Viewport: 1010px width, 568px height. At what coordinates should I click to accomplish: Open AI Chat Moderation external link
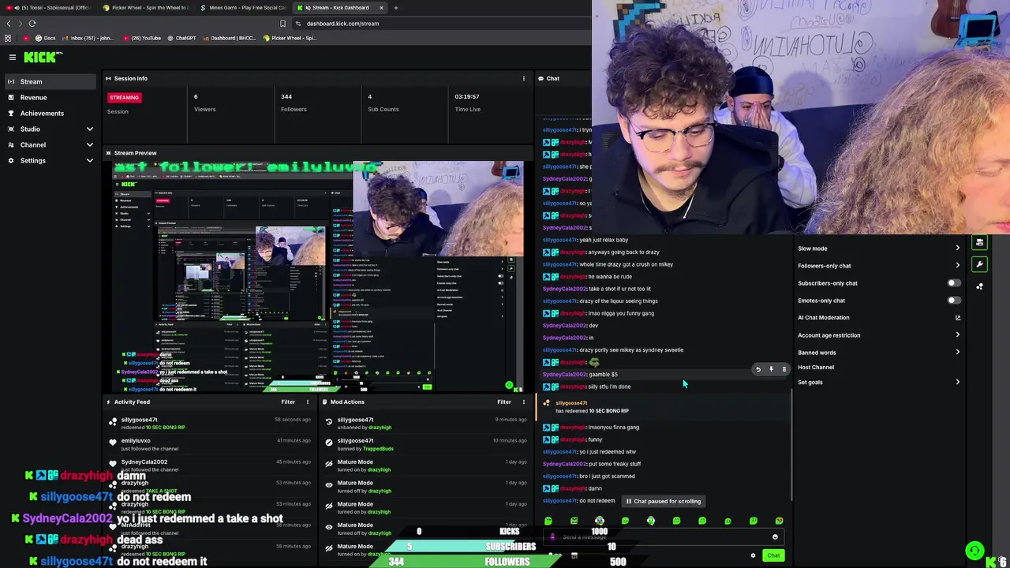point(958,318)
